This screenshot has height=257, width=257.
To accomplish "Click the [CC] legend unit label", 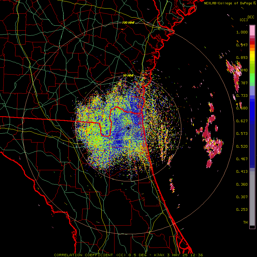I will click(244, 20).
